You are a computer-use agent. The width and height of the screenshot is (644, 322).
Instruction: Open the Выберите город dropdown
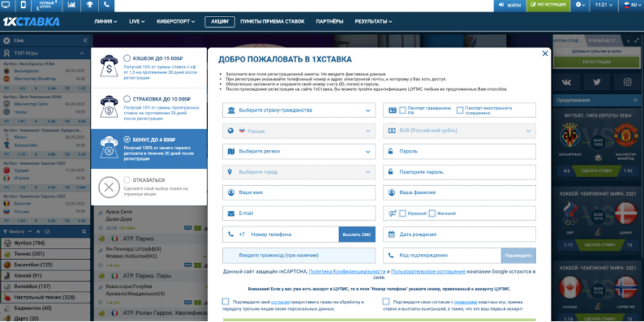pos(299,172)
